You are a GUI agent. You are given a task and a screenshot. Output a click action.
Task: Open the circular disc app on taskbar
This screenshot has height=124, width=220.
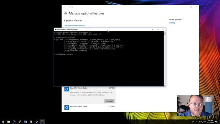click(x=14, y=122)
